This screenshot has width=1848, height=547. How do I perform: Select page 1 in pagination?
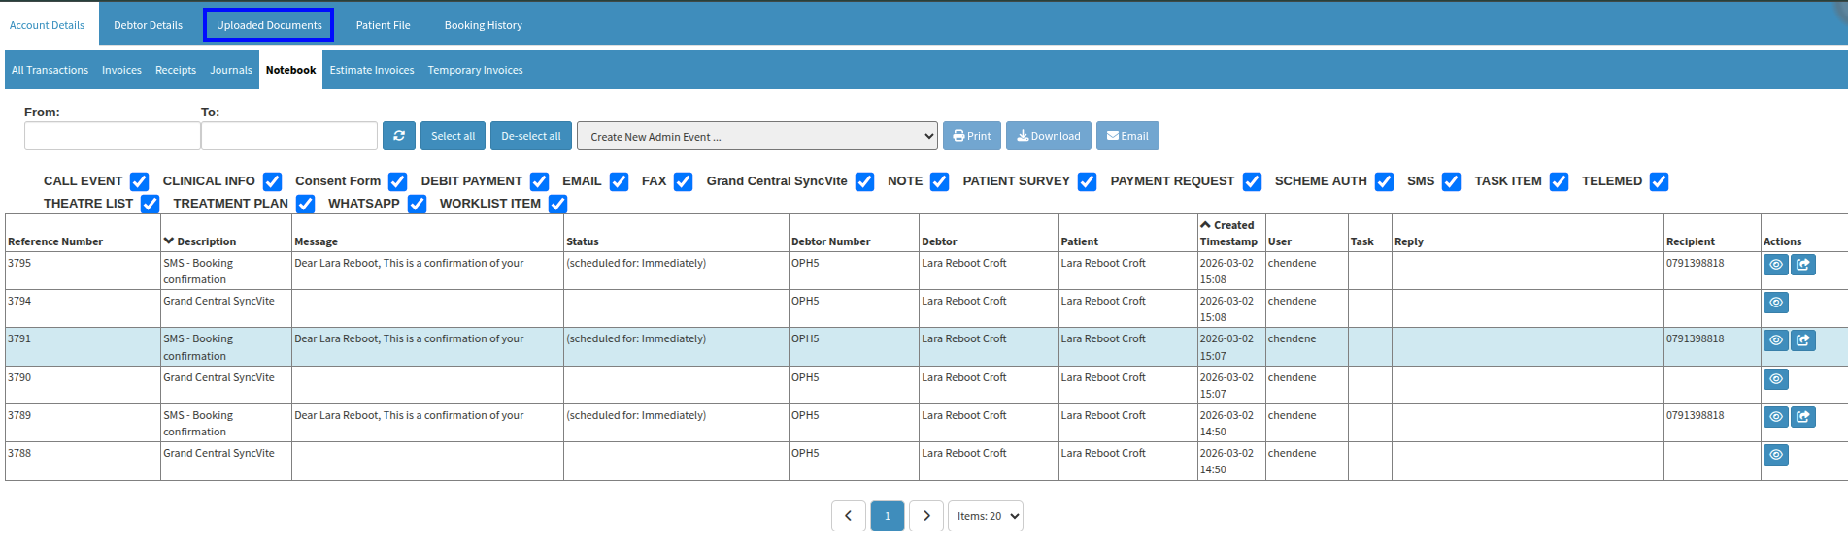pos(888,516)
